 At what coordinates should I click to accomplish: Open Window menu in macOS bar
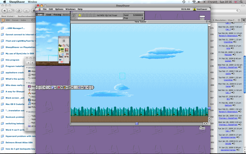(x=33, y=2)
